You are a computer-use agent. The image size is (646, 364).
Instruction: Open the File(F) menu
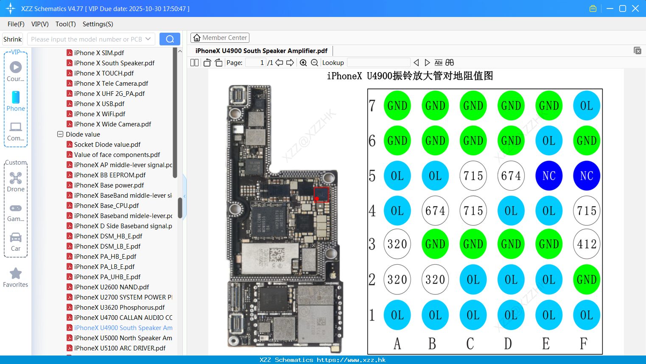click(16, 24)
